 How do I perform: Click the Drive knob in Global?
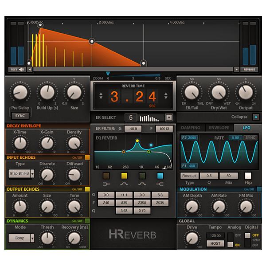(x=192, y=238)
